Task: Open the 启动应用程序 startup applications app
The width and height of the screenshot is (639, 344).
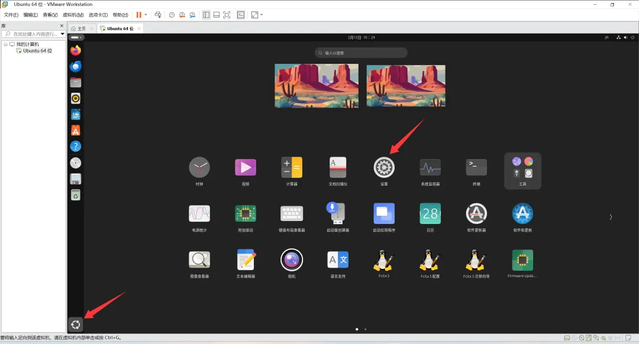Action: (x=384, y=213)
